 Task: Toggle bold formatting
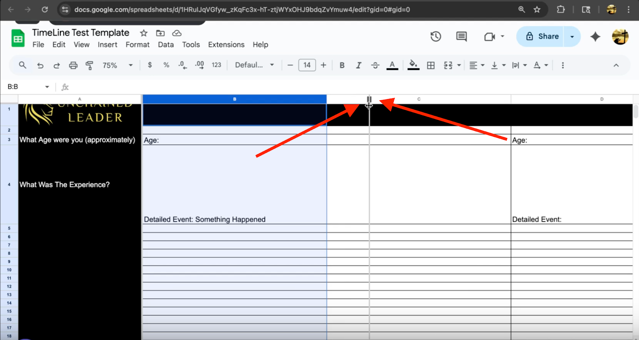pos(342,65)
